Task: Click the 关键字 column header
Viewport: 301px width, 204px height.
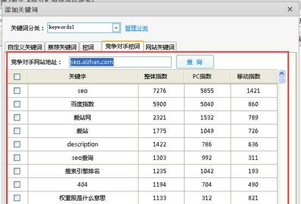Action: pyautogui.click(x=83, y=76)
